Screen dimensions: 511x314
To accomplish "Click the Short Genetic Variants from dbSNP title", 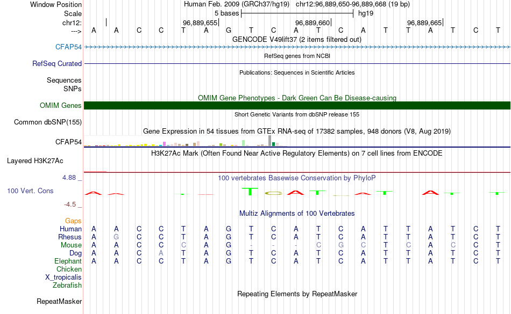I will [x=297, y=114].
